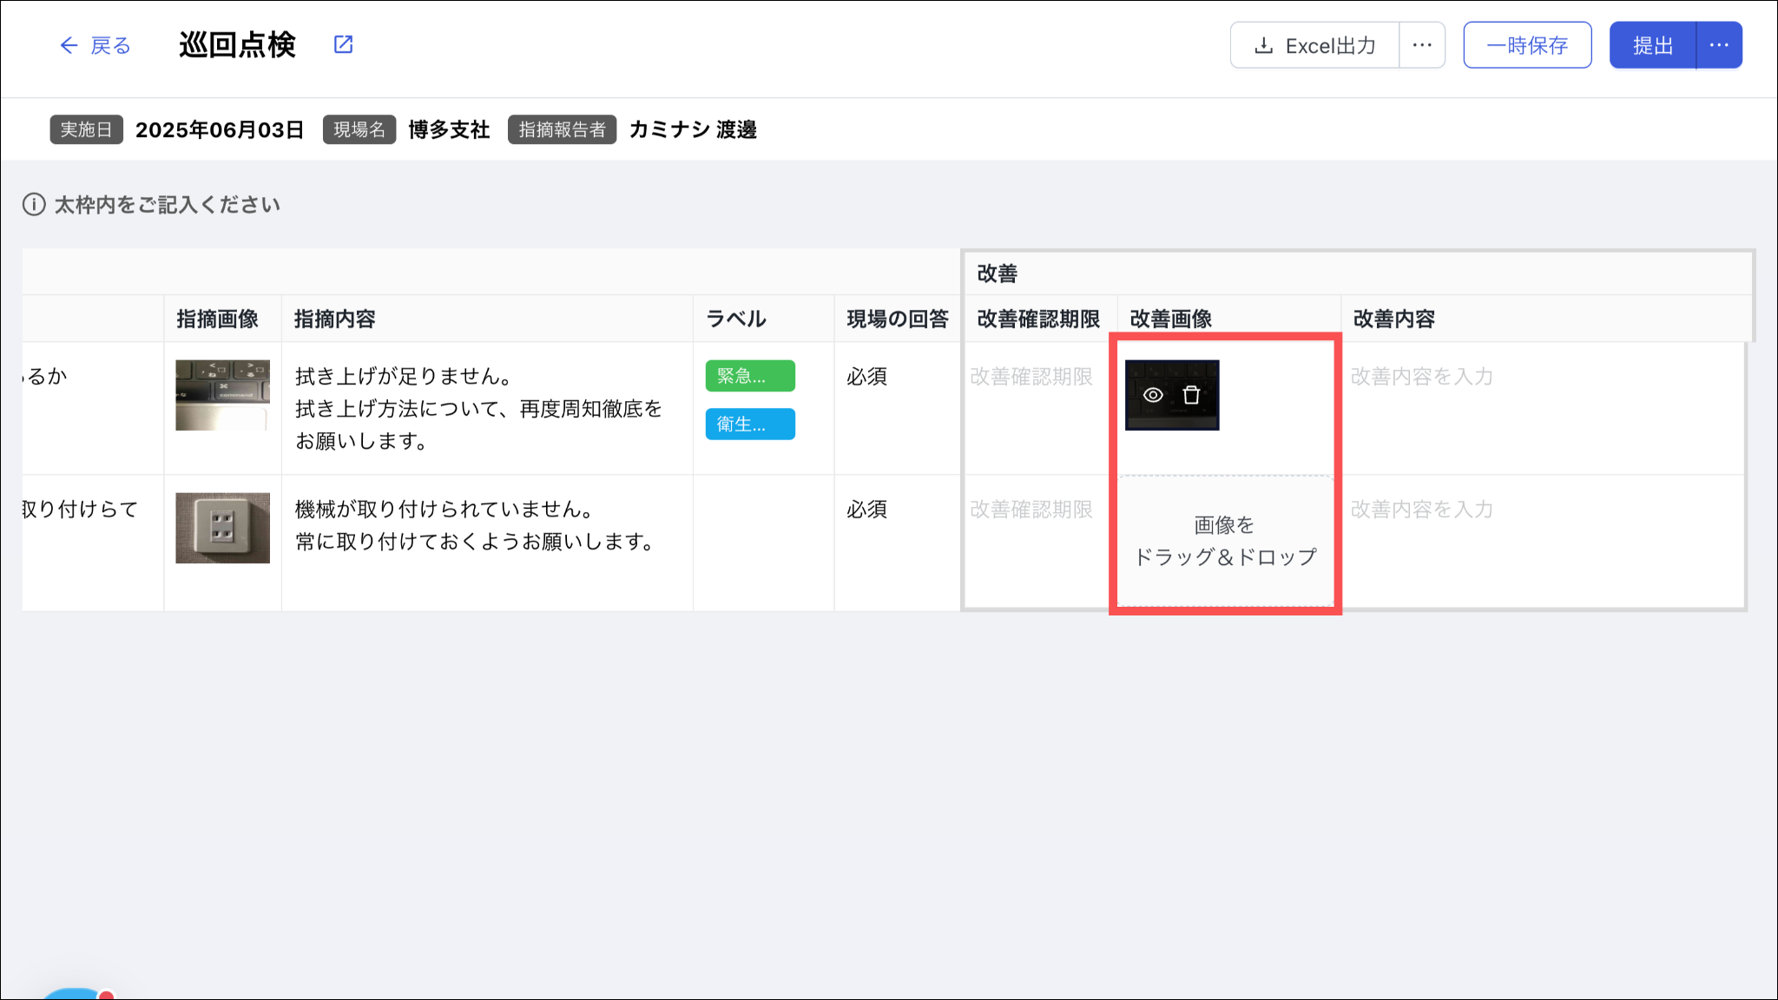Screen dimensions: 1778x1000
Task: Click second row 改善内容を入力 field
Action: [x=1422, y=510]
